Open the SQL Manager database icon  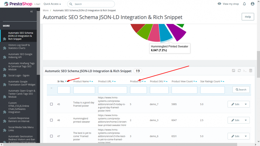(x=251, y=71)
